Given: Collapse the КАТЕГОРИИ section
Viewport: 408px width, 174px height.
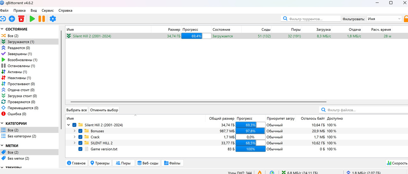Looking at the screenshot, I should [2, 123].
